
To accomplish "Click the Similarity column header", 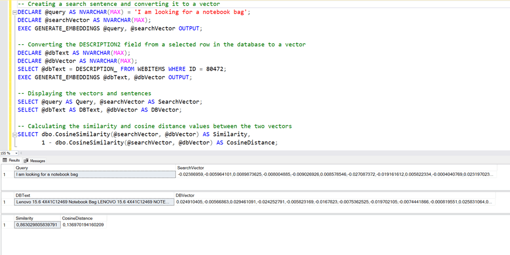I will (x=24, y=218).
